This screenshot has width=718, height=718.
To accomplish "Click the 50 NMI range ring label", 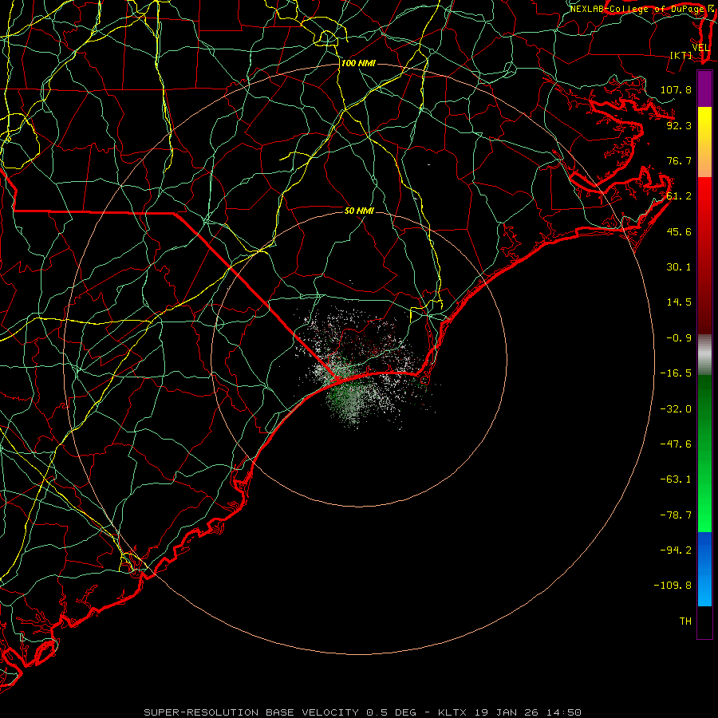I will click(x=359, y=211).
